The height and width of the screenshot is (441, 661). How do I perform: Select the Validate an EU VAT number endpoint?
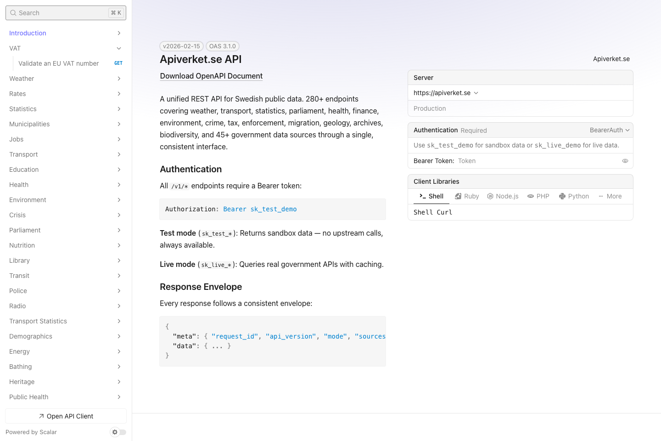coord(59,63)
